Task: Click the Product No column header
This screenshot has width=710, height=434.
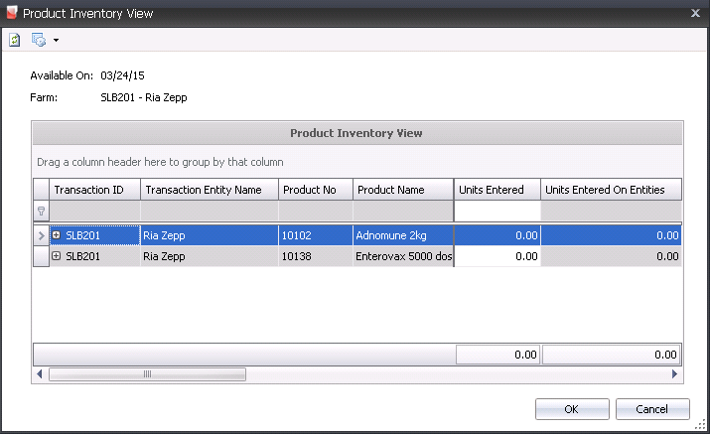Action: [x=315, y=190]
